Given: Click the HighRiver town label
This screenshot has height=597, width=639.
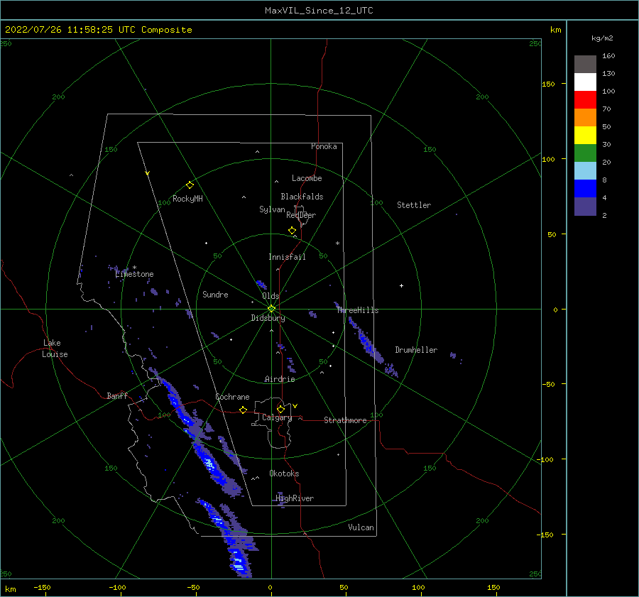Looking at the screenshot, I should [295, 498].
